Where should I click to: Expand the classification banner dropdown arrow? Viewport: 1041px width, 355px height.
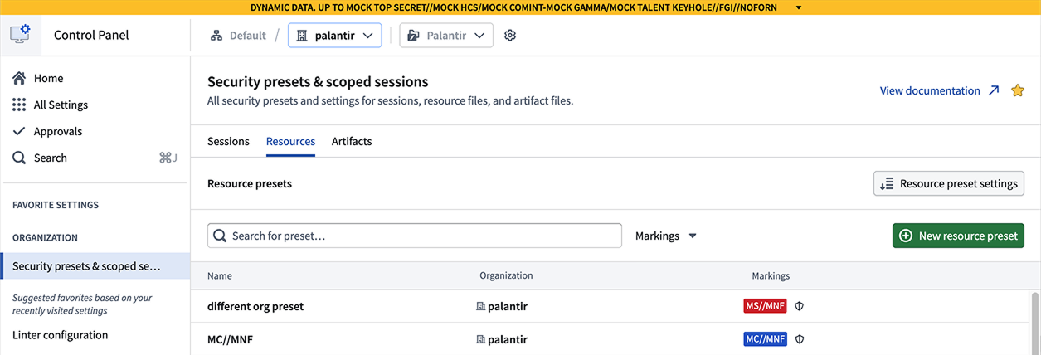(x=798, y=7)
